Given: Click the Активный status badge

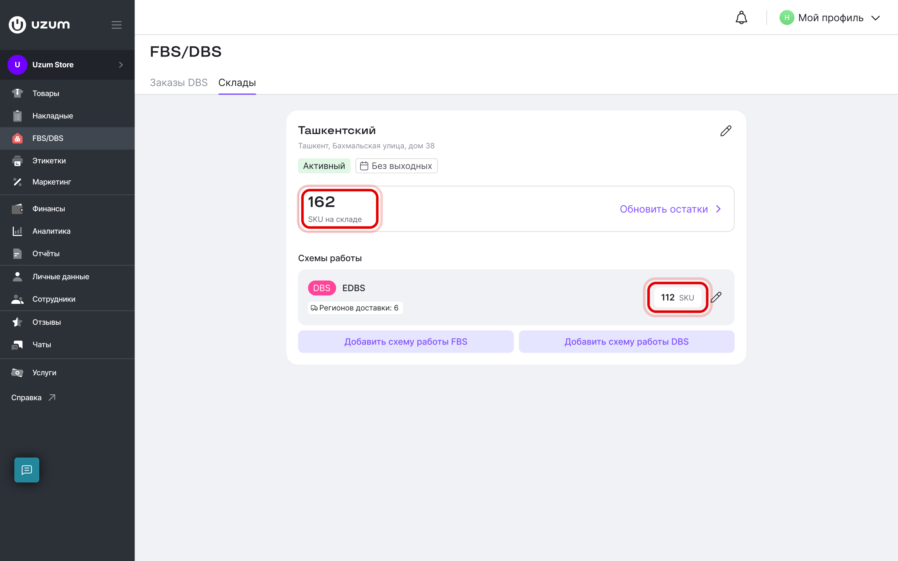Looking at the screenshot, I should (324, 166).
